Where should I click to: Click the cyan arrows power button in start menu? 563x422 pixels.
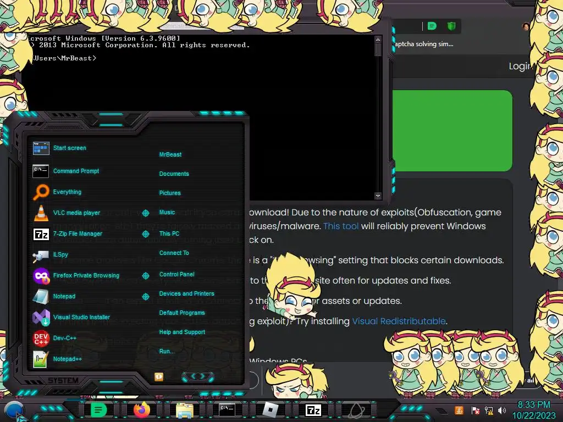[198, 376]
